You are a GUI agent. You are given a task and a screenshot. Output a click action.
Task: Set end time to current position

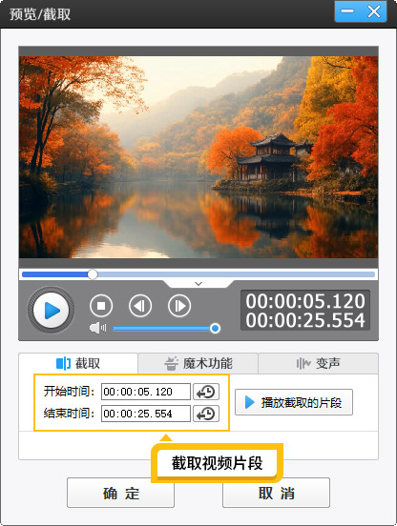(206, 414)
